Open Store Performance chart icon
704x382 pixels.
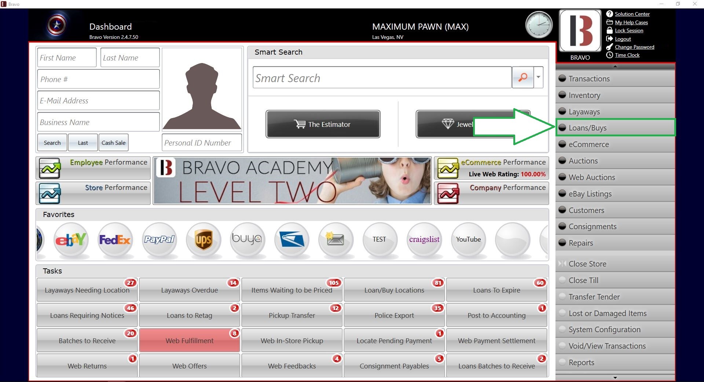coord(50,194)
